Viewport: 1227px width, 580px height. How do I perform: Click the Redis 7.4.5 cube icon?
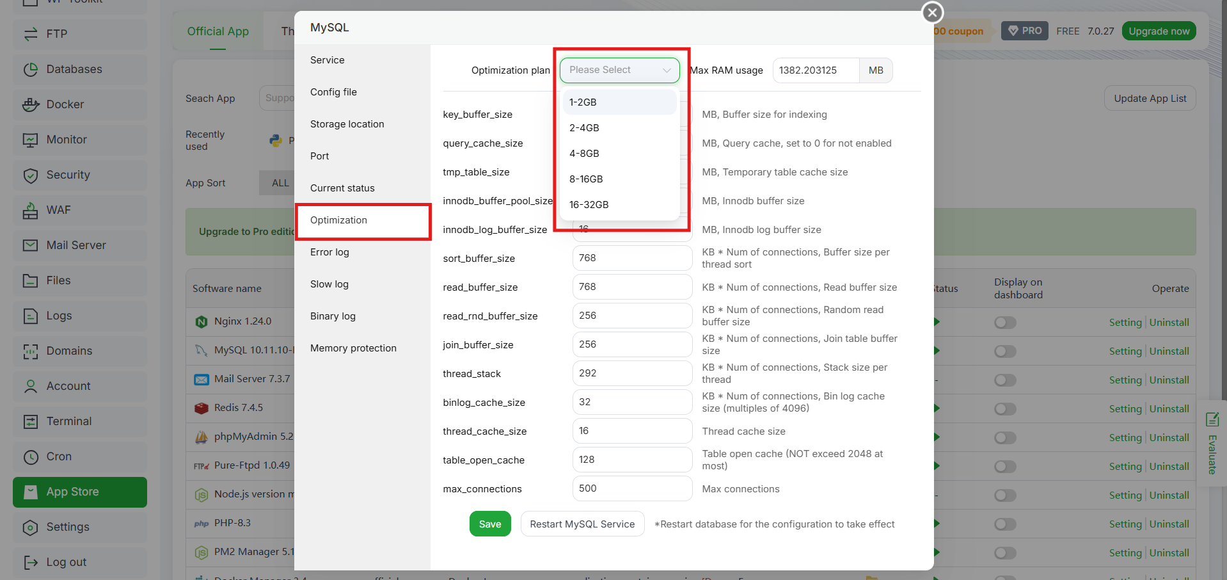202,408
